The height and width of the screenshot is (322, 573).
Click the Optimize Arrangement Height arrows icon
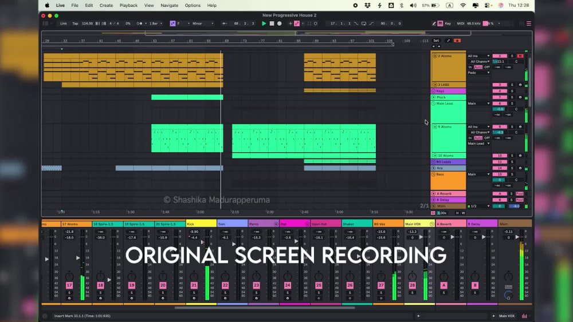pyautogui.click(x=449, y=41)
